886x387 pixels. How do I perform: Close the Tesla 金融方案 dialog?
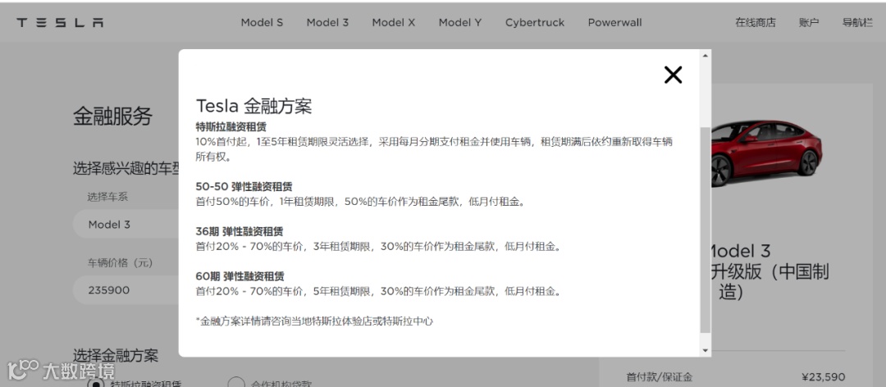click(673, 75)
